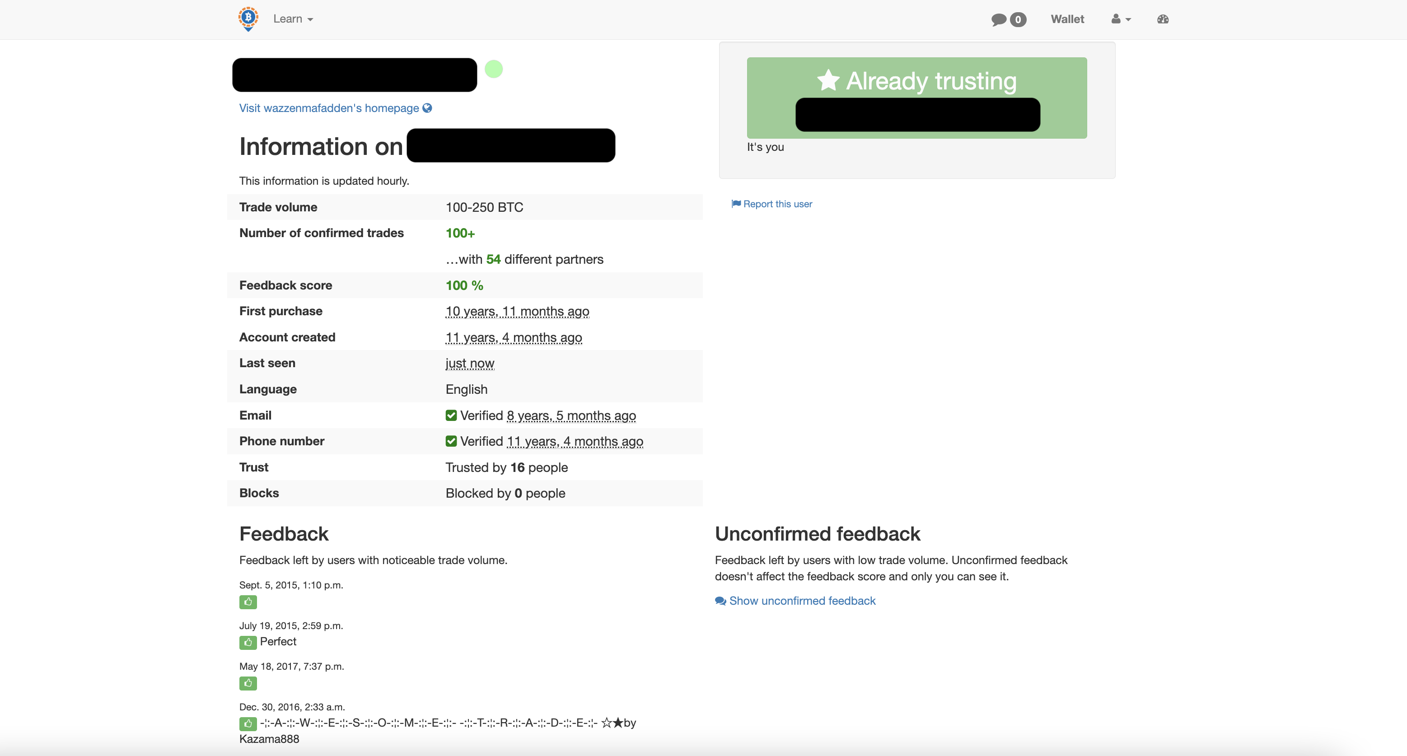The width and height of the screenshot is (1407, 756).
Task: Click the flag icon next to Report
Action: 736,204
